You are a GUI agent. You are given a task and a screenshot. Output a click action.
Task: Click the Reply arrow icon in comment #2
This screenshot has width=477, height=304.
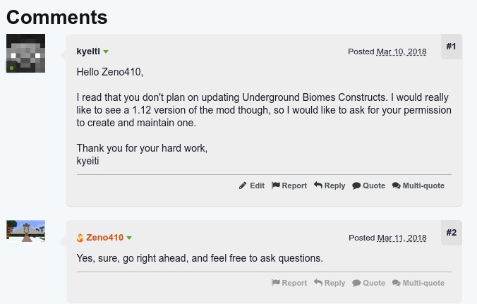coord(318,283)
